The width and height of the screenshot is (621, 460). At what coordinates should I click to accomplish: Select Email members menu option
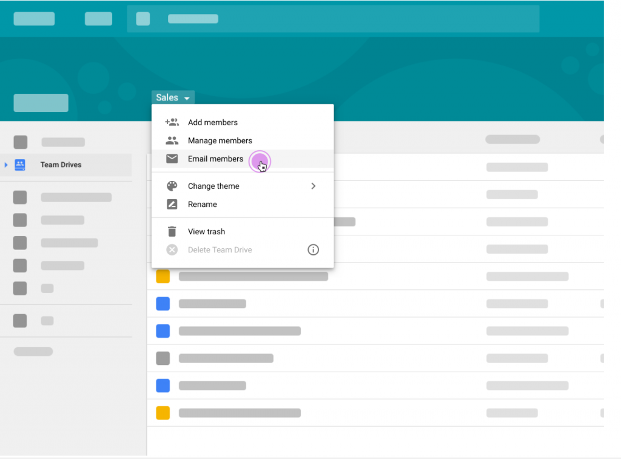(x=215, y=159)
